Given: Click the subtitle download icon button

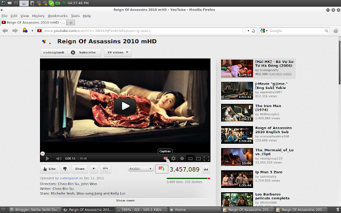Looking at the screenshot, I should [161, 169].
